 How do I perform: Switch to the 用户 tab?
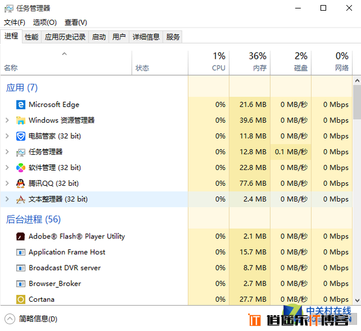(x=119, y=37)
